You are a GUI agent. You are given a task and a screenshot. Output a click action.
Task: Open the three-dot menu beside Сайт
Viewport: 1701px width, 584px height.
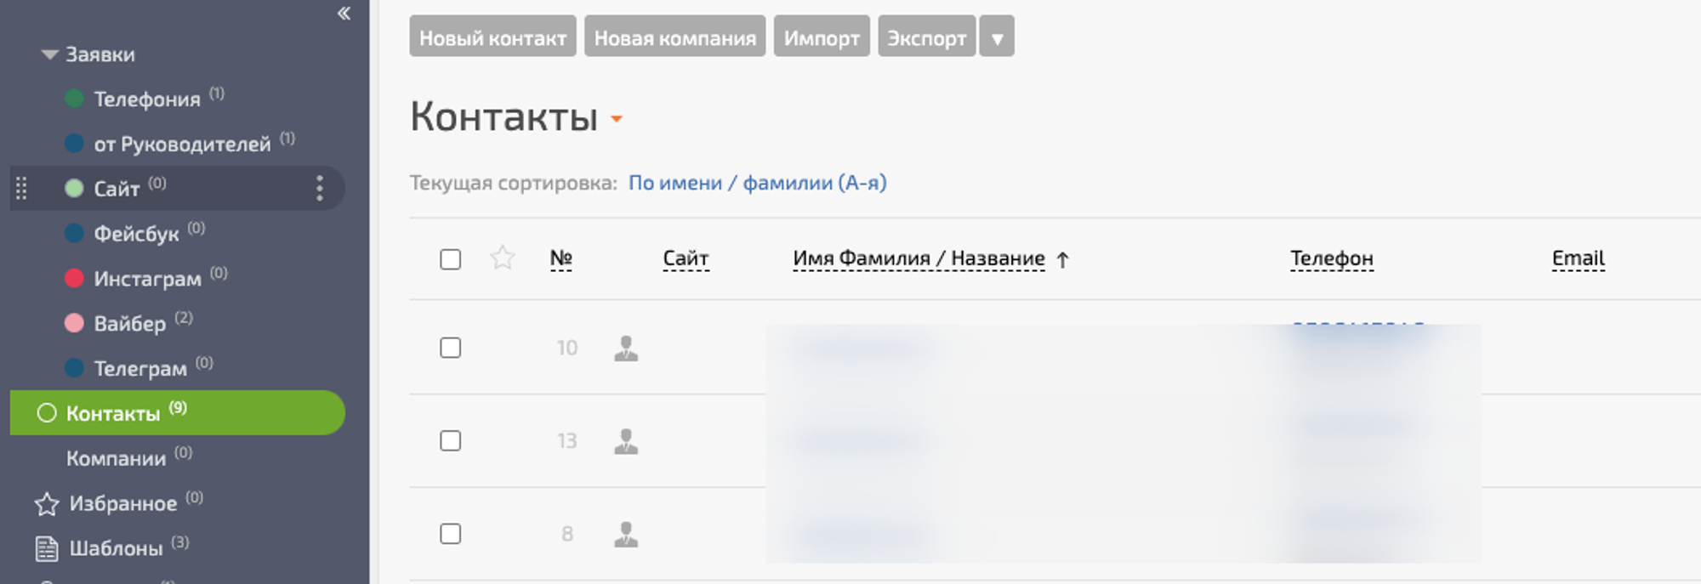pos(320,188)
